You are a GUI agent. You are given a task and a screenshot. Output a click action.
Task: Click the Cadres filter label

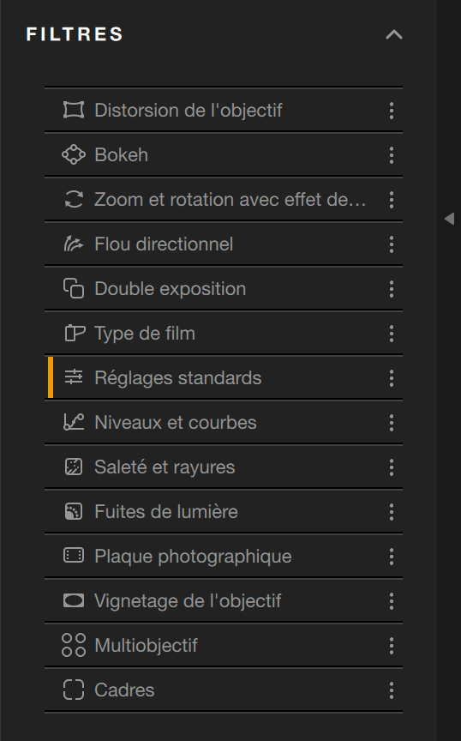(124, 690)
